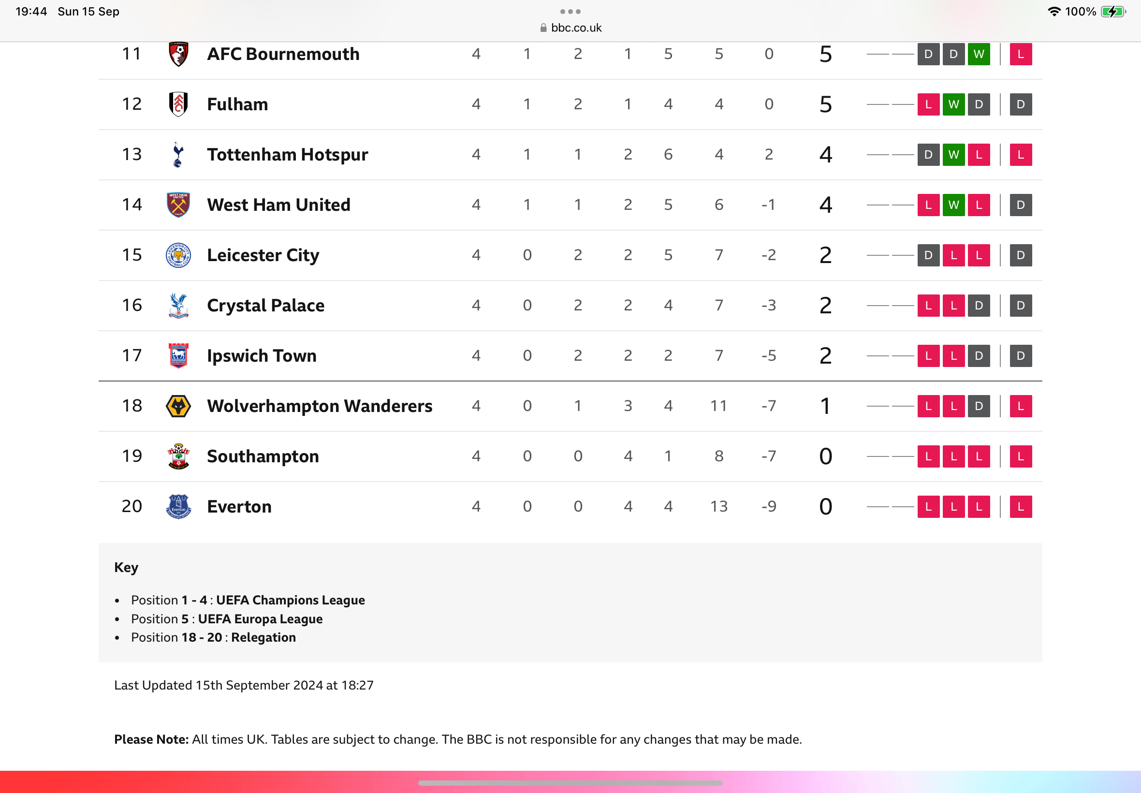1141x793 pixels.
Task: Tap the bbc.co.uk address bar
Action: tap(571, 28)
